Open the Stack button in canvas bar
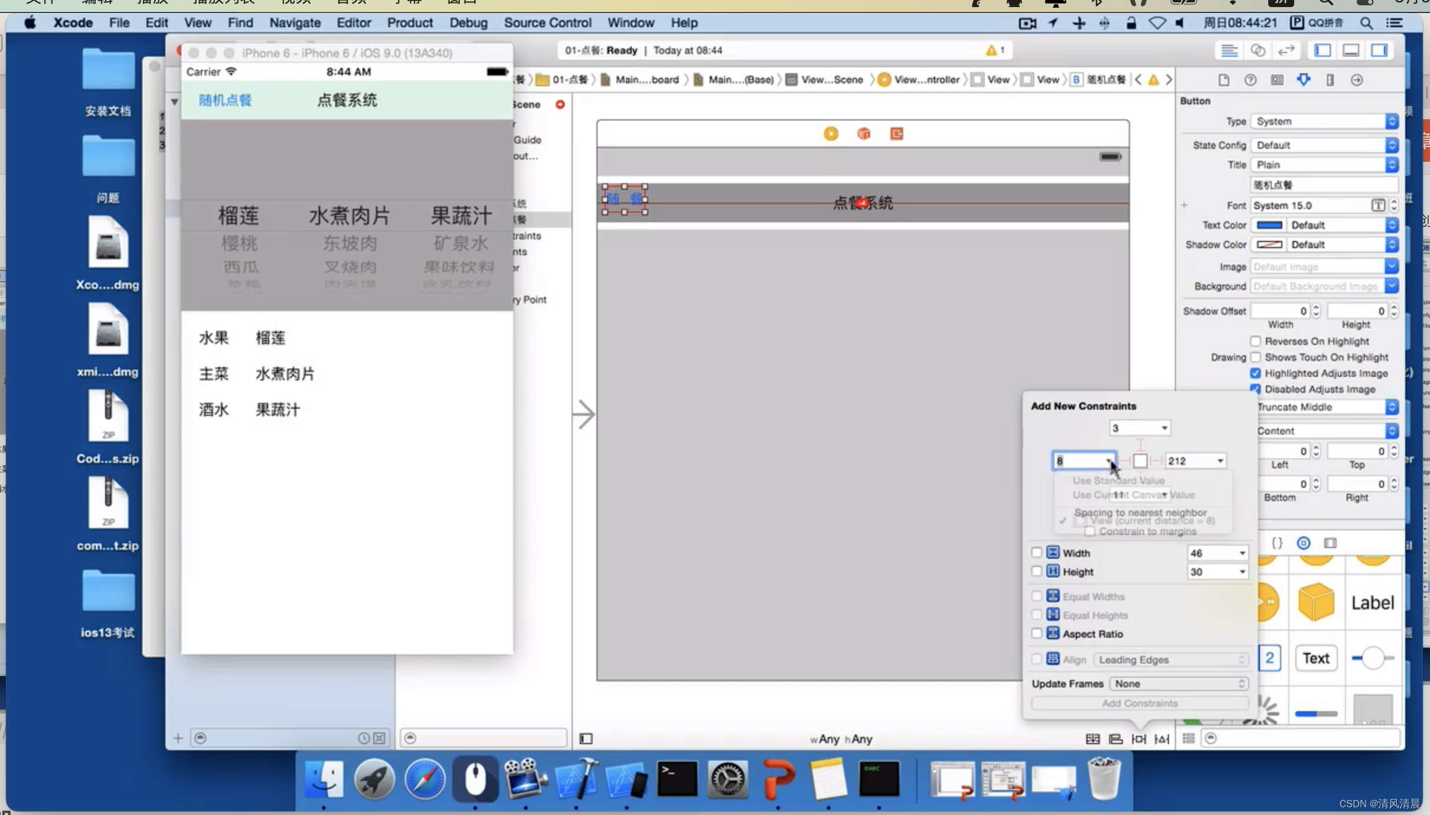The height and width of the screenshot is (815, 1430). click(1092, 739)
